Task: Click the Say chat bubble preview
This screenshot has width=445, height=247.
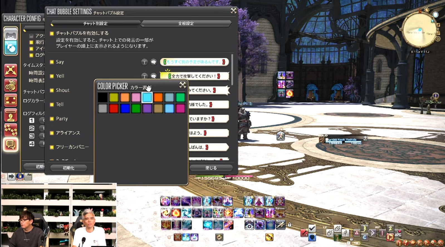Action: pos(195,62)
